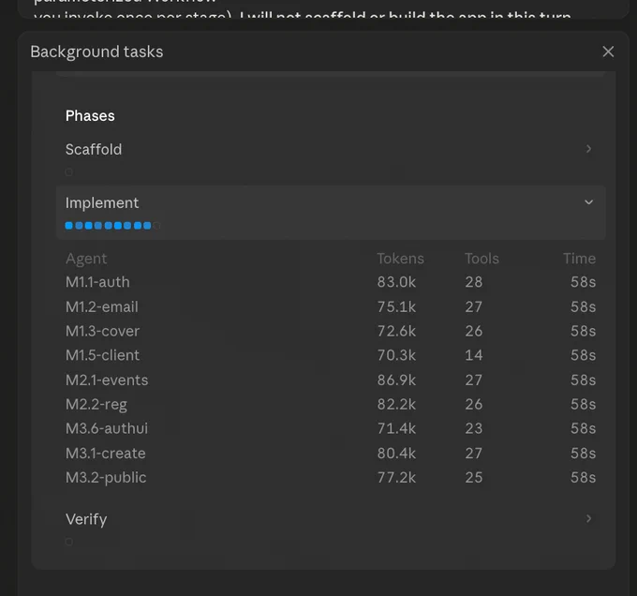Click the first blue Implement progress dot

pyautogui.click(x=69, y=226)
